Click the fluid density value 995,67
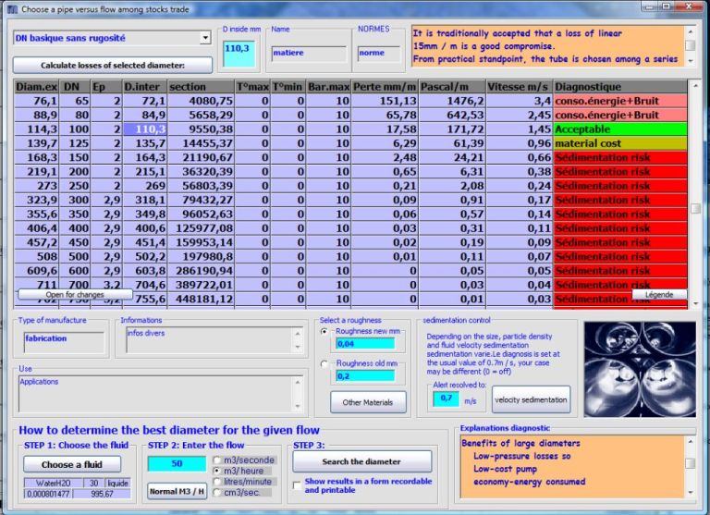 [102, 494]
